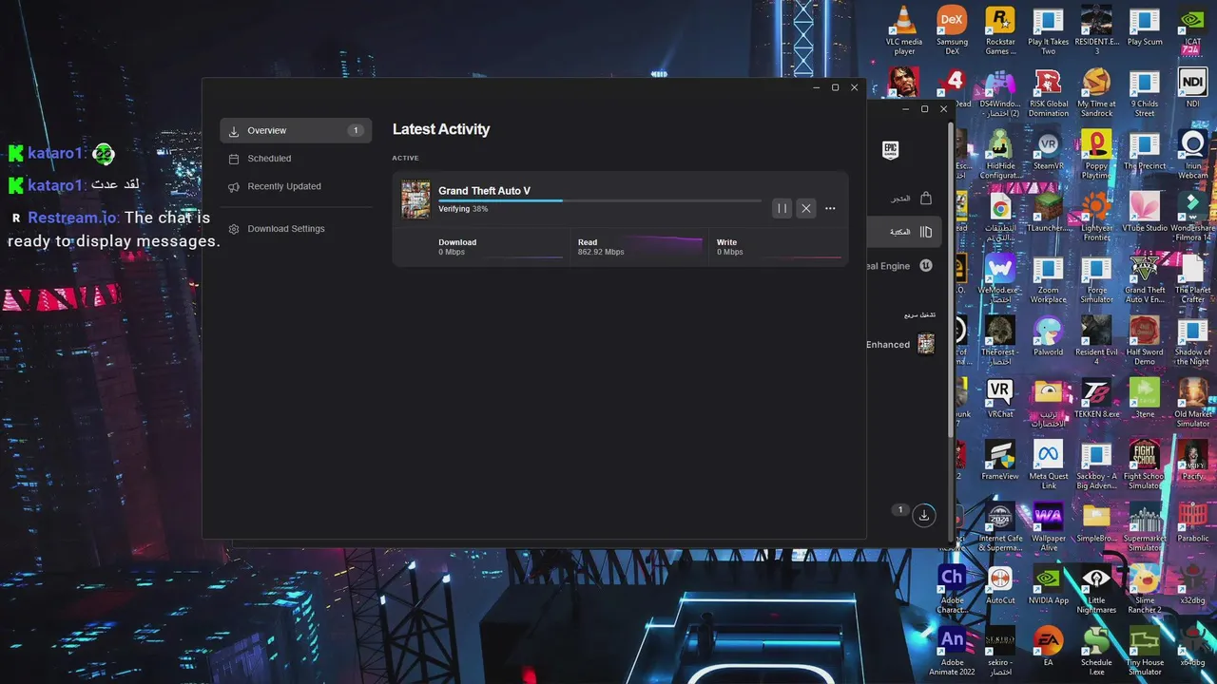Screen dimensions: 1217x684
Task: Open Samsung DeX desktop icon
Action: (x=952, y=31)
